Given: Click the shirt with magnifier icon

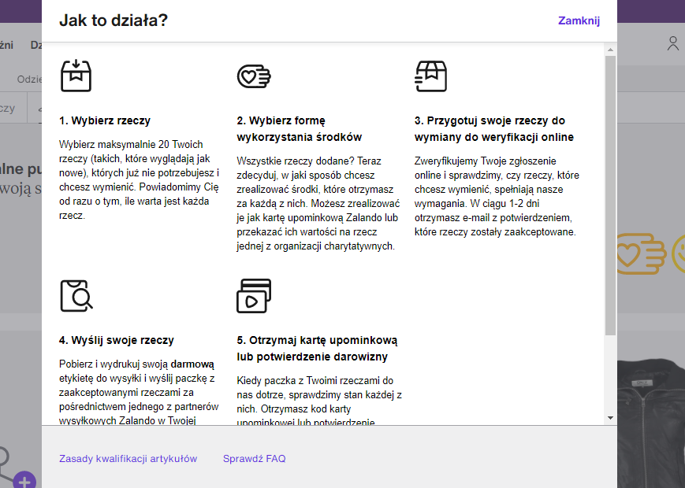Looking at the screenshot, I should point(76,295).
